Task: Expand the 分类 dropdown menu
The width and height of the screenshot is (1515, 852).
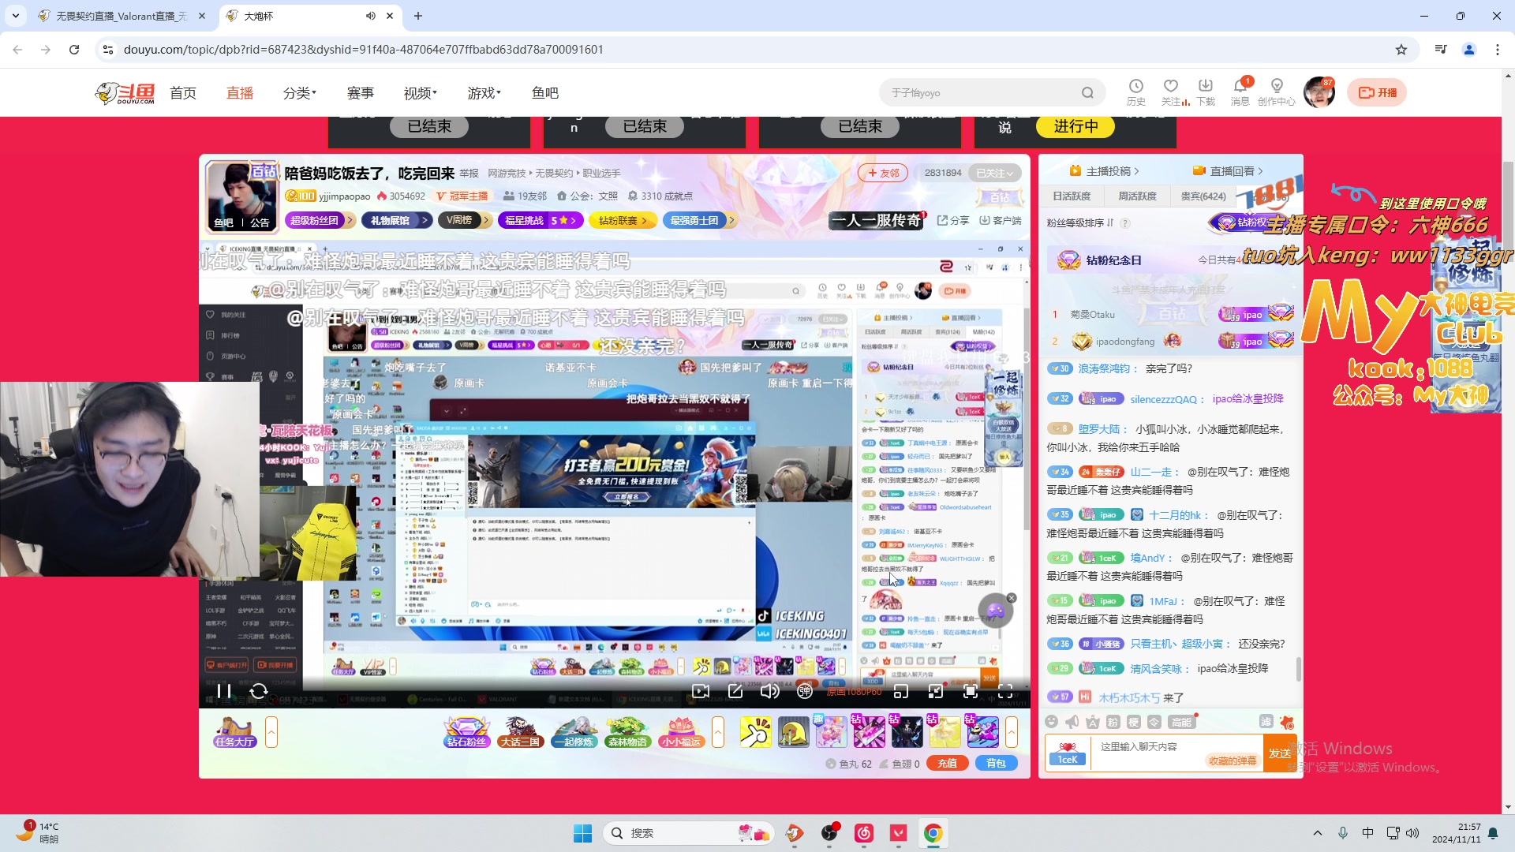Action: [x=300, y=93]
